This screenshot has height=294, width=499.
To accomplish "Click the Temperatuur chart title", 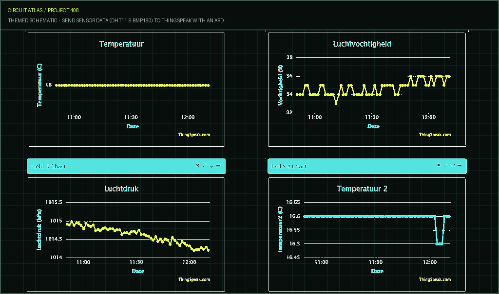I will (x=121, y=44).
